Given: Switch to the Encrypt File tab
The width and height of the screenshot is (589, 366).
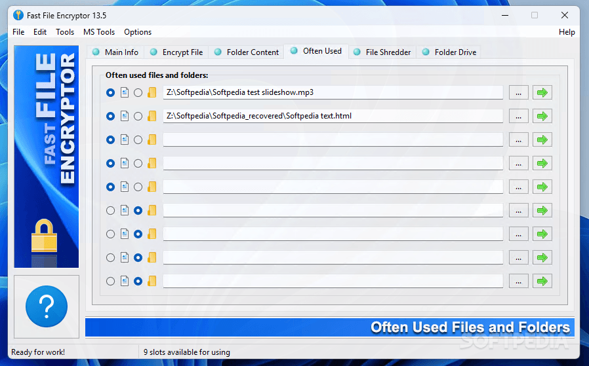Looking at the screenshot, I should [176, 52].
